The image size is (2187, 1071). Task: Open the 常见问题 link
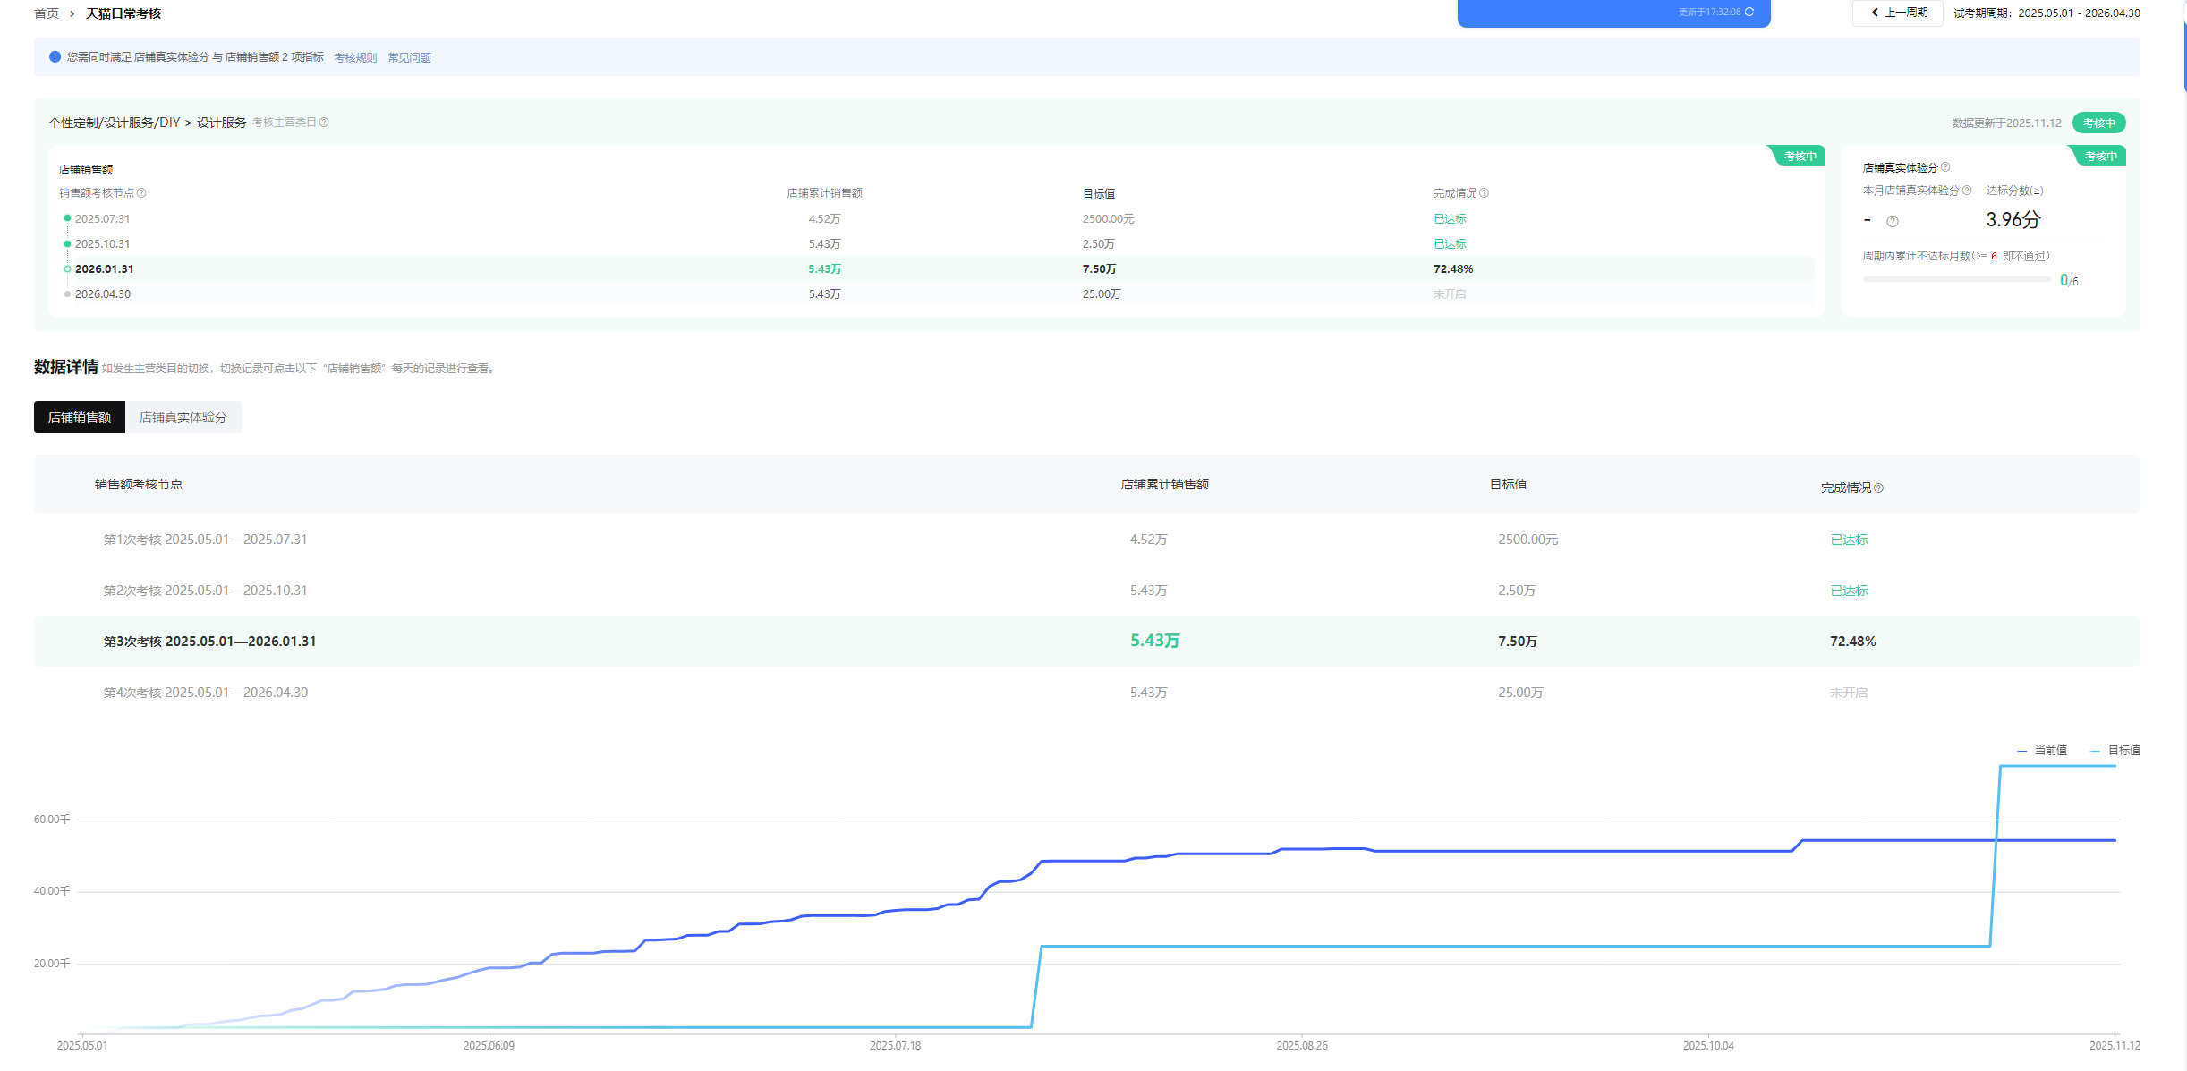tap(409, 57)
